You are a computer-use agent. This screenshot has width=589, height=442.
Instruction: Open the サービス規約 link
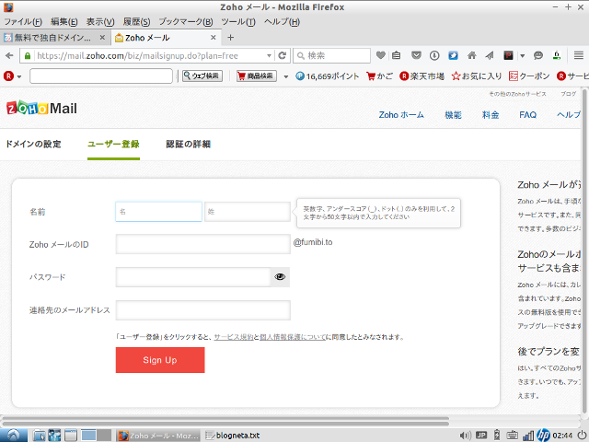coord(234,337)
